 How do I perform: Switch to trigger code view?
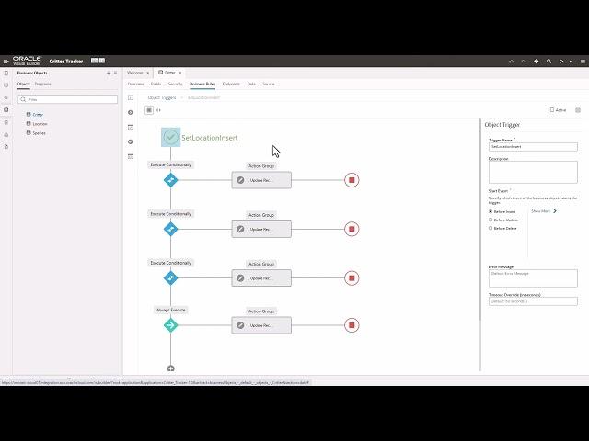coord(158,110)
